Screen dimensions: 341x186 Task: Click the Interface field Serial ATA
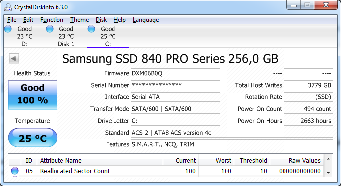[x=175, y=97]
